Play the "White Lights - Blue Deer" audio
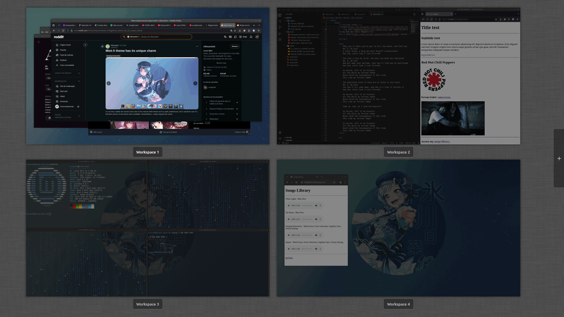The height and width of the screenshot is (317, 564). pyautogui.click(x=289, y=206)
